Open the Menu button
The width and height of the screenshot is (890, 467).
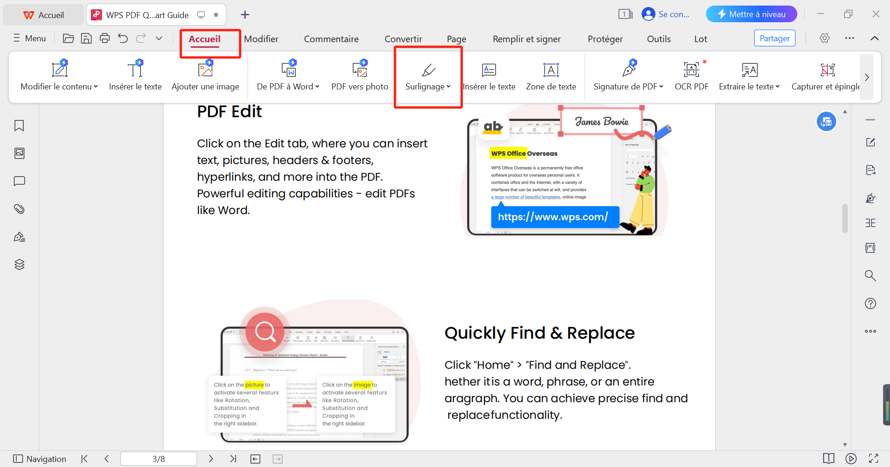30,38
